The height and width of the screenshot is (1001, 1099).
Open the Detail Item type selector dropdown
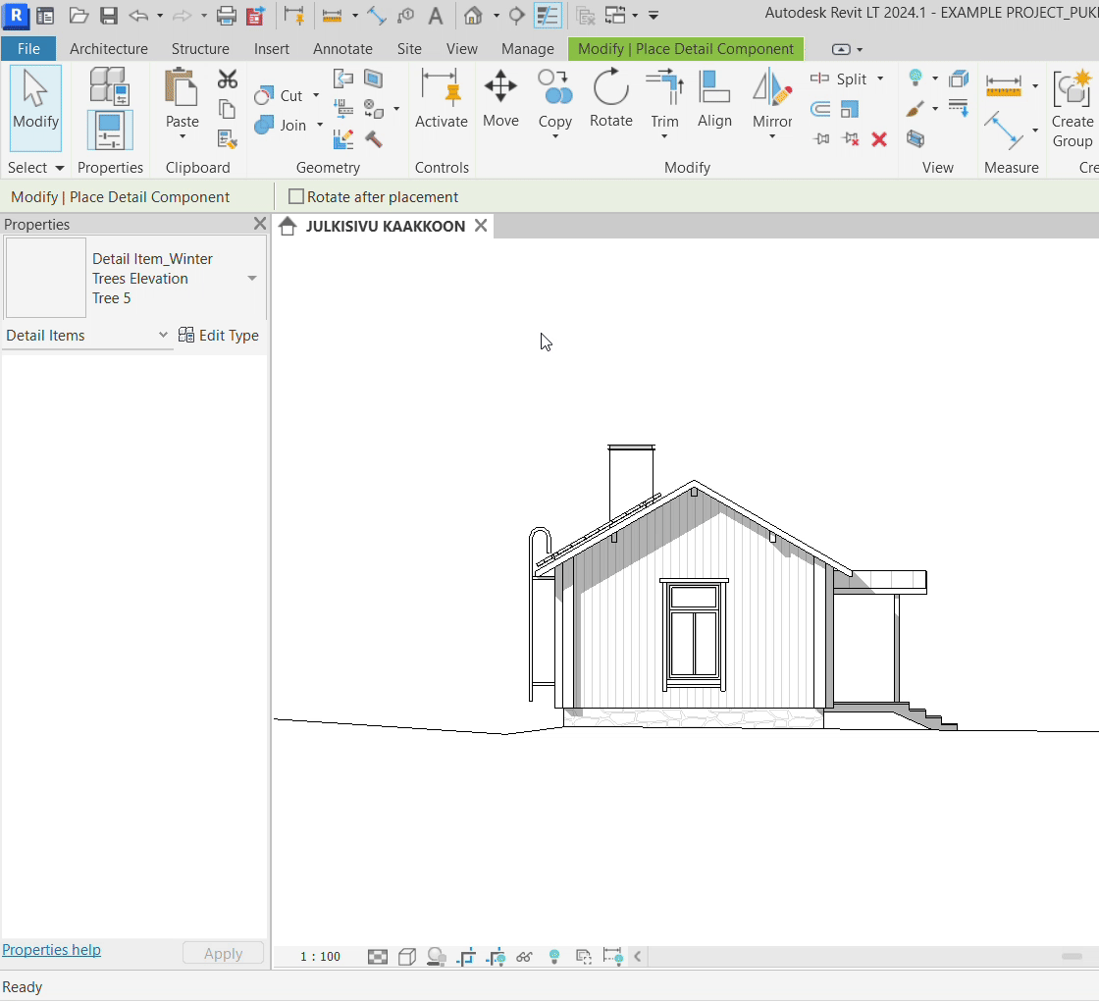[252, 279]
